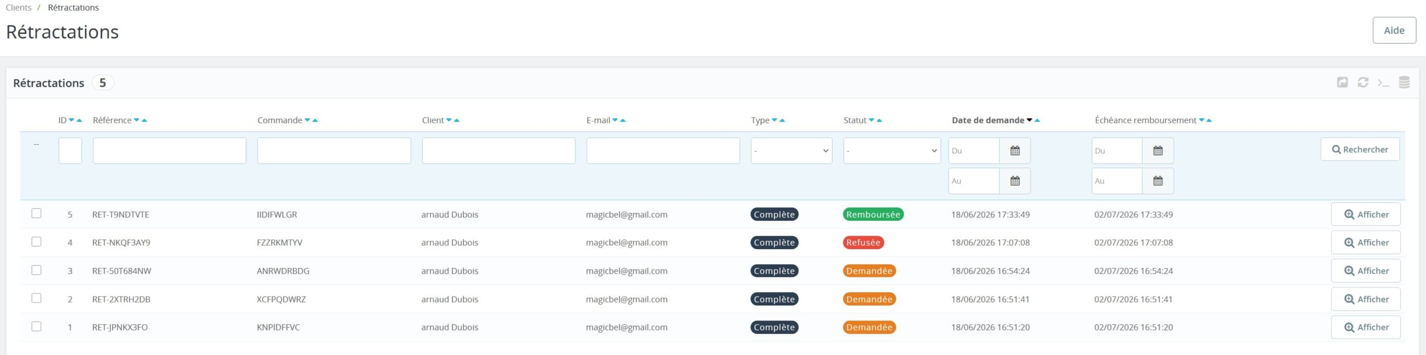The image size is (1426, 355).
Task: Sort Type column ascending
Action: click(782, 120)
